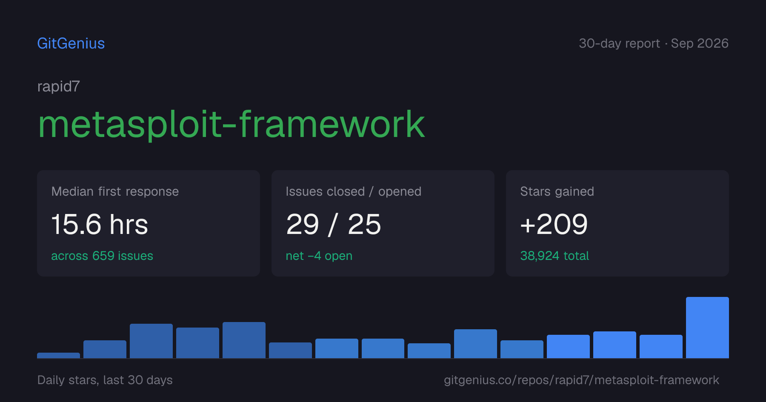Click the 30-day report Sep 2026 label
This screenshot has width=766, height=402.
coord(654,43)
